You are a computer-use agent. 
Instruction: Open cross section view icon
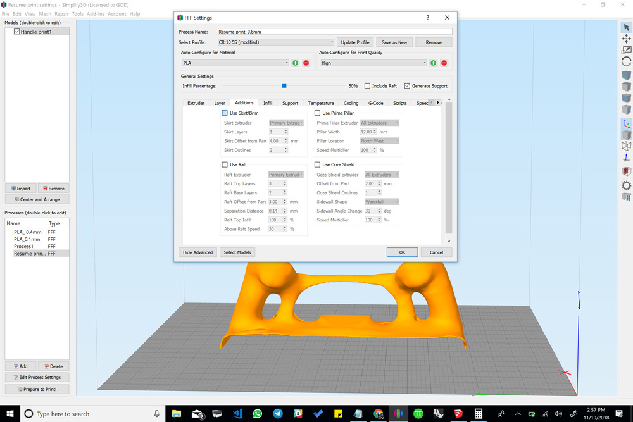(626, 171)
